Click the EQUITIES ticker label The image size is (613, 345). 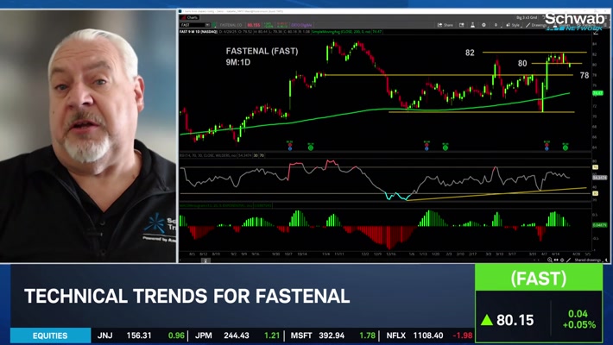[50, 336]
